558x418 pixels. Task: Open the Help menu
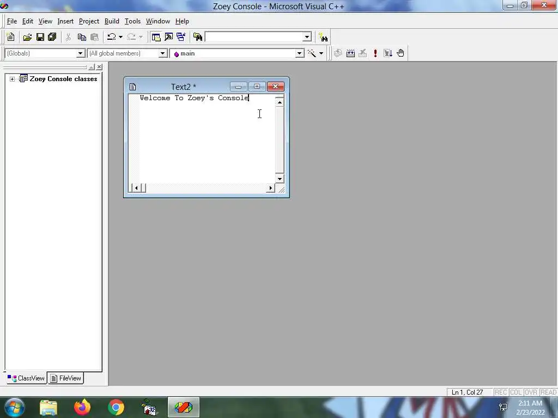(182, 21)
